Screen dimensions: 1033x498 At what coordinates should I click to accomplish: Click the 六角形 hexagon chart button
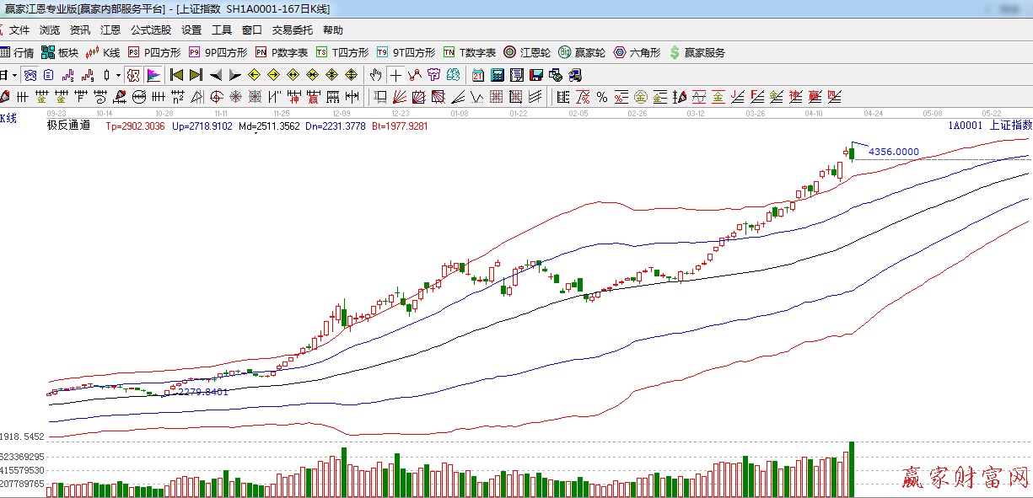637,52
